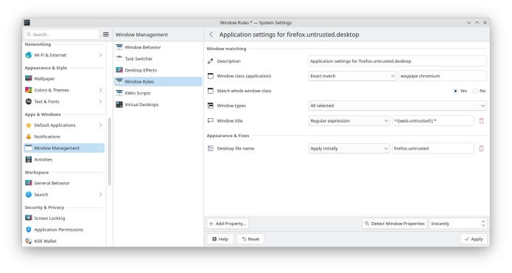Open Task Switcher settings
This screenshot has height=273, width=512.
(x=158, y=58)
